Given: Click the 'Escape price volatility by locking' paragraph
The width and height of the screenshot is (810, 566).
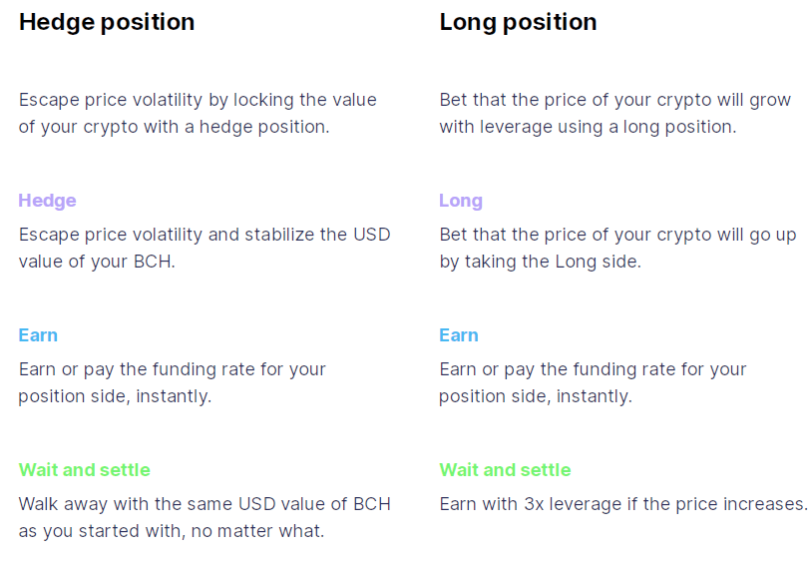Looking at the screenshot, I should pyautogui.click(x=198, y=113).
